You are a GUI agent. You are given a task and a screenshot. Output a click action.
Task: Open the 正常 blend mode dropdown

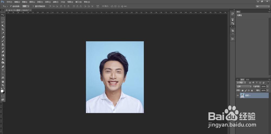[244, 86]
